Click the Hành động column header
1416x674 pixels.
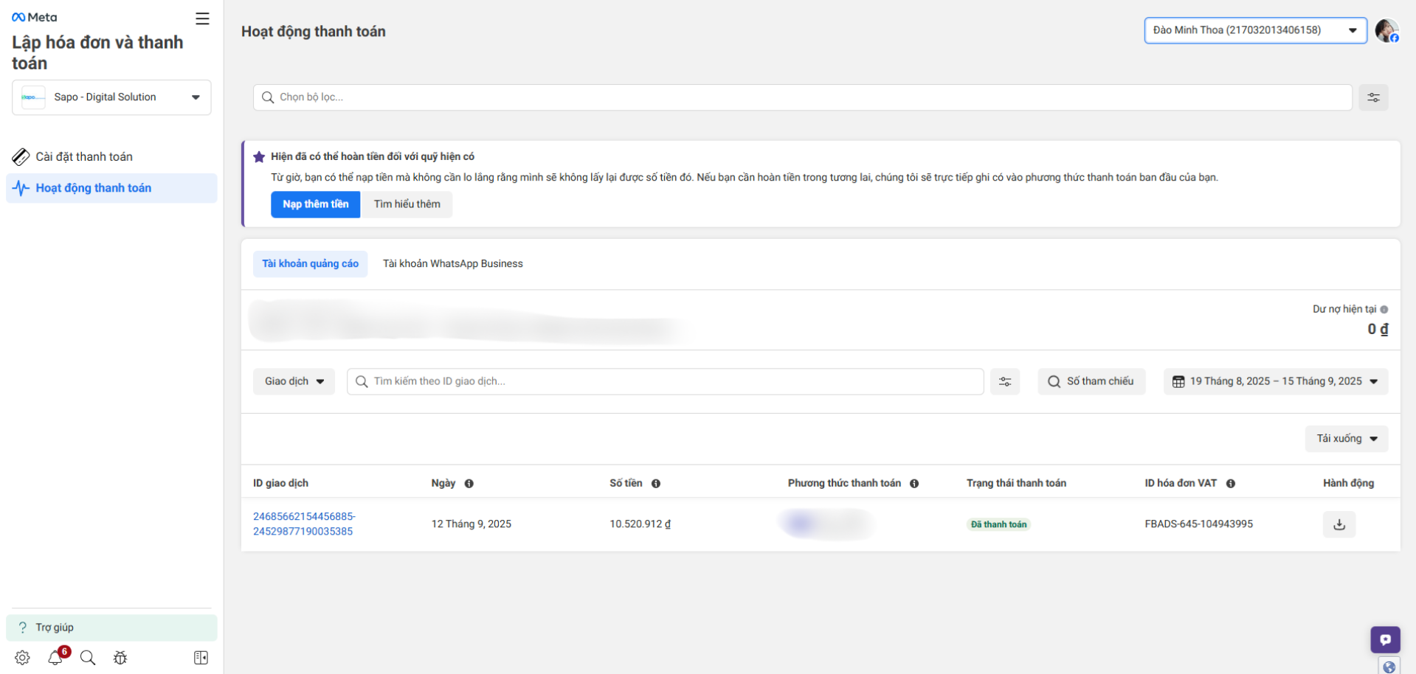(1348, 484)
